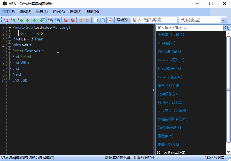This screenshot has width=231, height=161.
Task: Click the VBA编辑模式 status bar text
Action: [x=28, y=158]
